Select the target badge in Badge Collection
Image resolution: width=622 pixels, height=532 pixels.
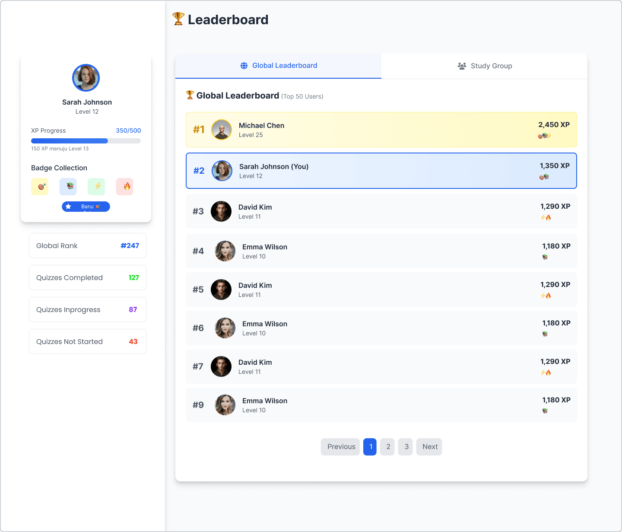40,187
